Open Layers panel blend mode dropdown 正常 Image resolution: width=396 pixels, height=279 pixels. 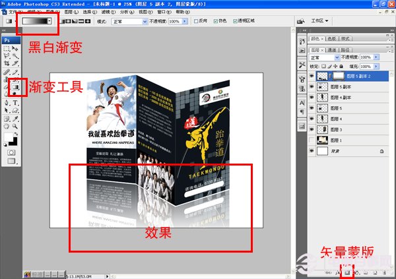(324, 57)
